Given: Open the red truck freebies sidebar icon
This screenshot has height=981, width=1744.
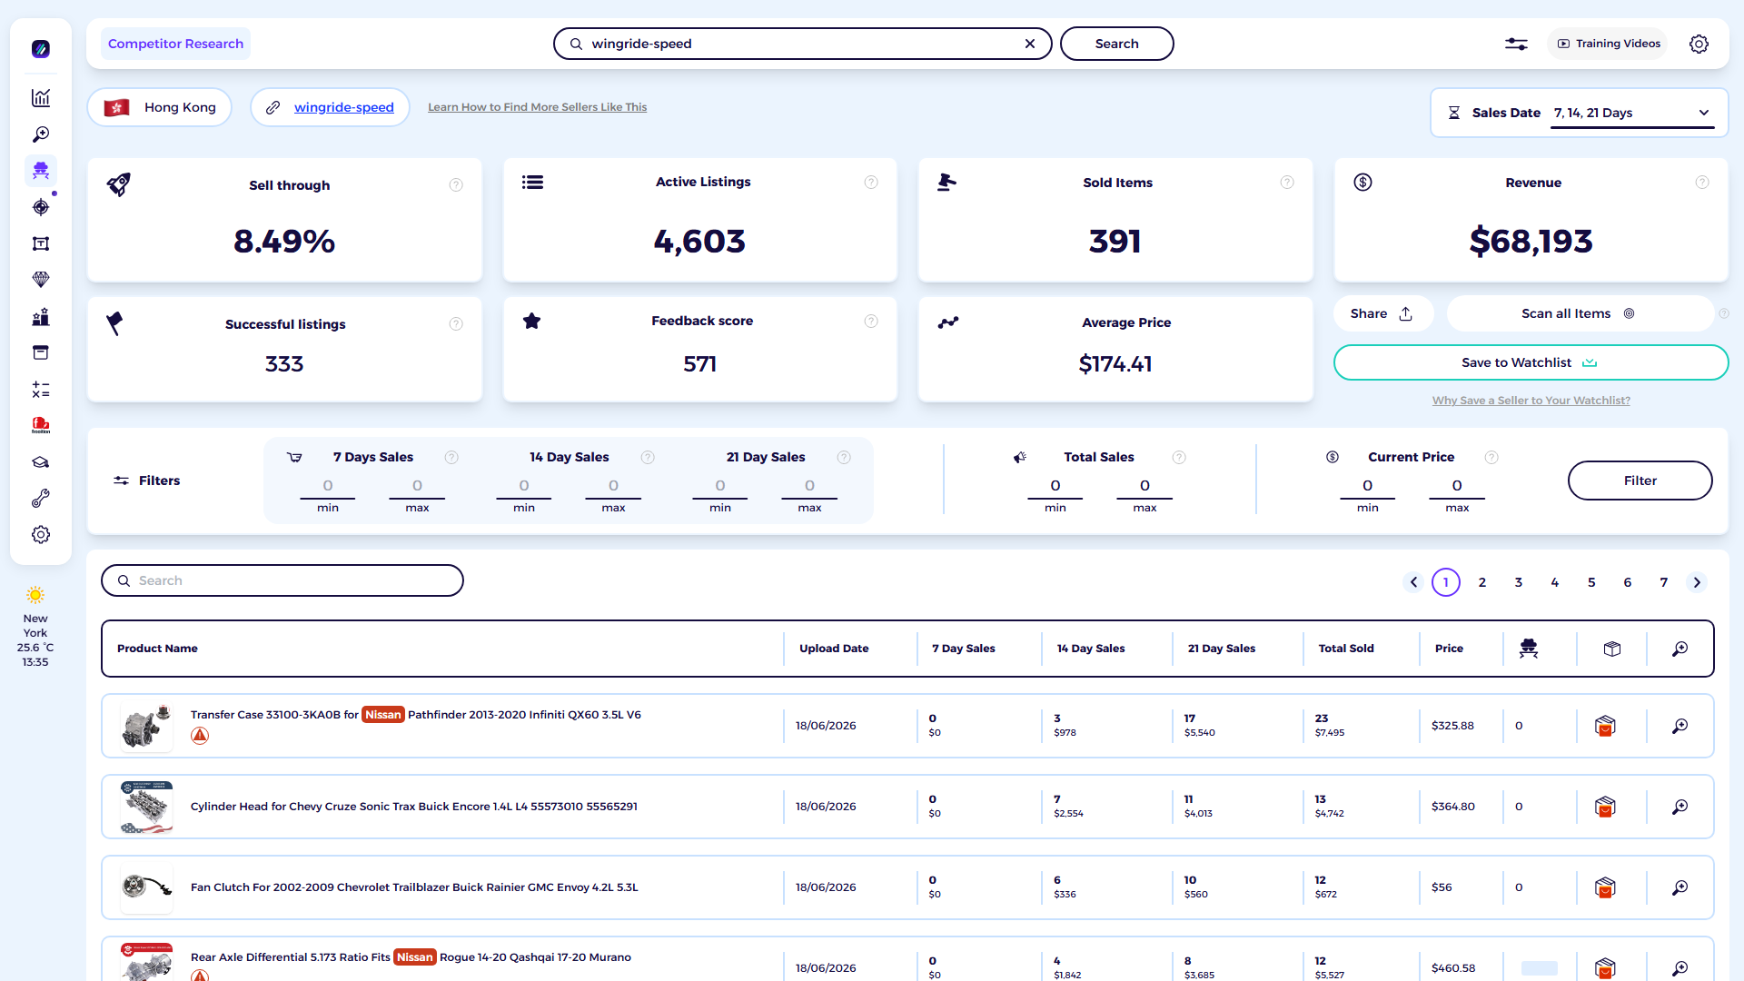Looking at the screenshot, I should 41,425.
